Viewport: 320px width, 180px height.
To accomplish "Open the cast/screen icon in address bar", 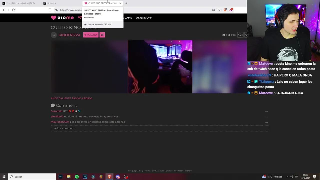I will click(x=213, y=10).
